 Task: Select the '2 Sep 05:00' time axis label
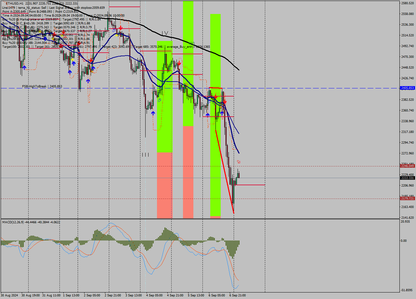pos(92,295)
